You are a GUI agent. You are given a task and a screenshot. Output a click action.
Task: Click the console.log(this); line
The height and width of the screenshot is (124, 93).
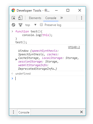(37, 35)
